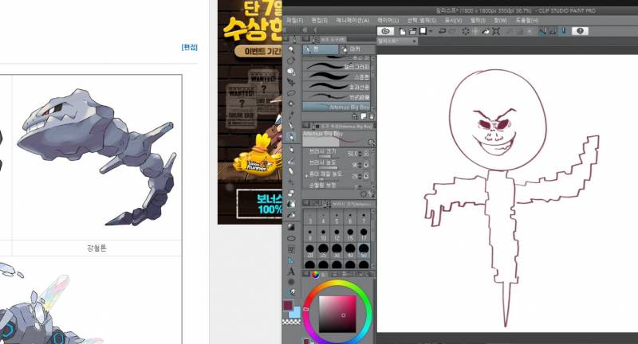The height and width of the screenshot is (344, 638).
Task: Toggle Snap to Special Ruler
Action: [553, 31]
